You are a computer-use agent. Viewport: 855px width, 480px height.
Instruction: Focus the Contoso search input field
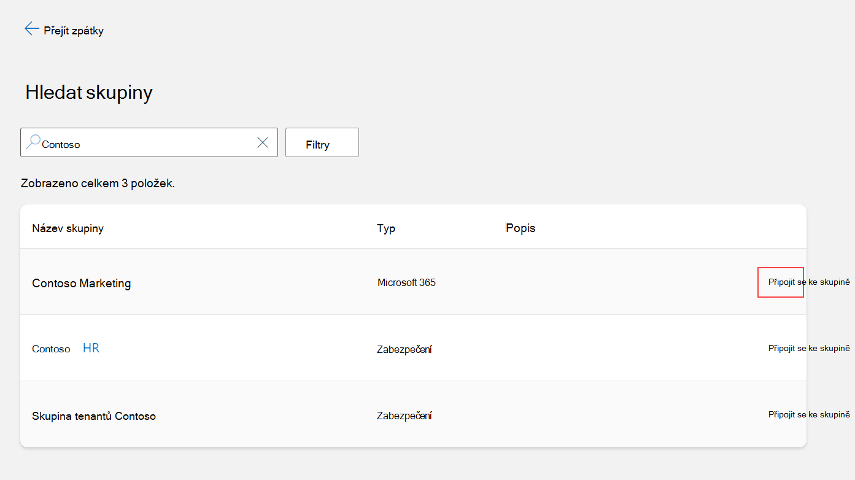click(149, 142)
